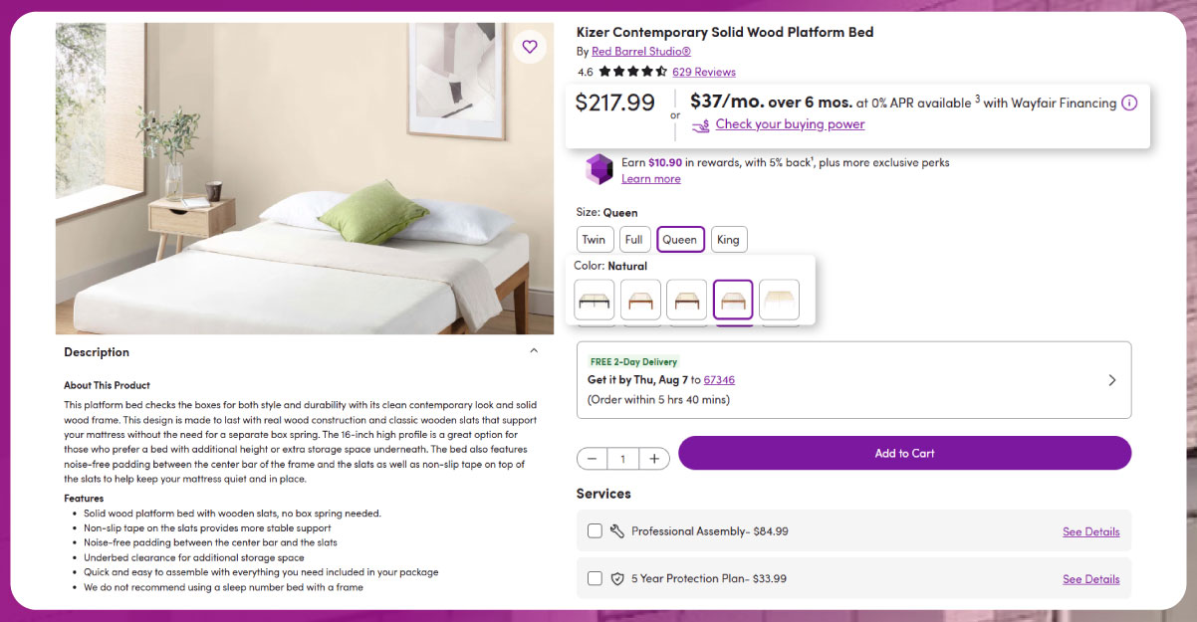This screenshot has height=622, width=1197.
Task: Select the white bed color swatch
Action: [780, 299]
